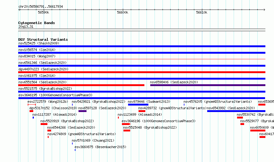Click the ruler's right arrowhead
The height and width of the screenshot is (162, 274).
pyautogui.click(x=264, y=10)
